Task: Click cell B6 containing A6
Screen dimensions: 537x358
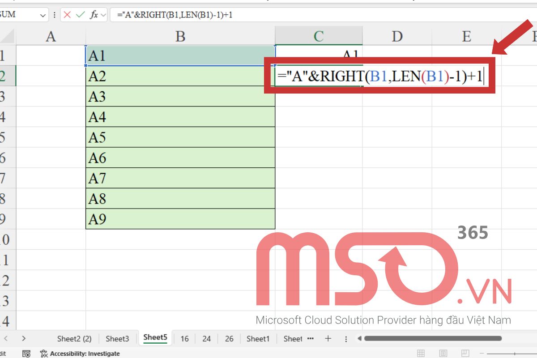Action: pos(180,158)
